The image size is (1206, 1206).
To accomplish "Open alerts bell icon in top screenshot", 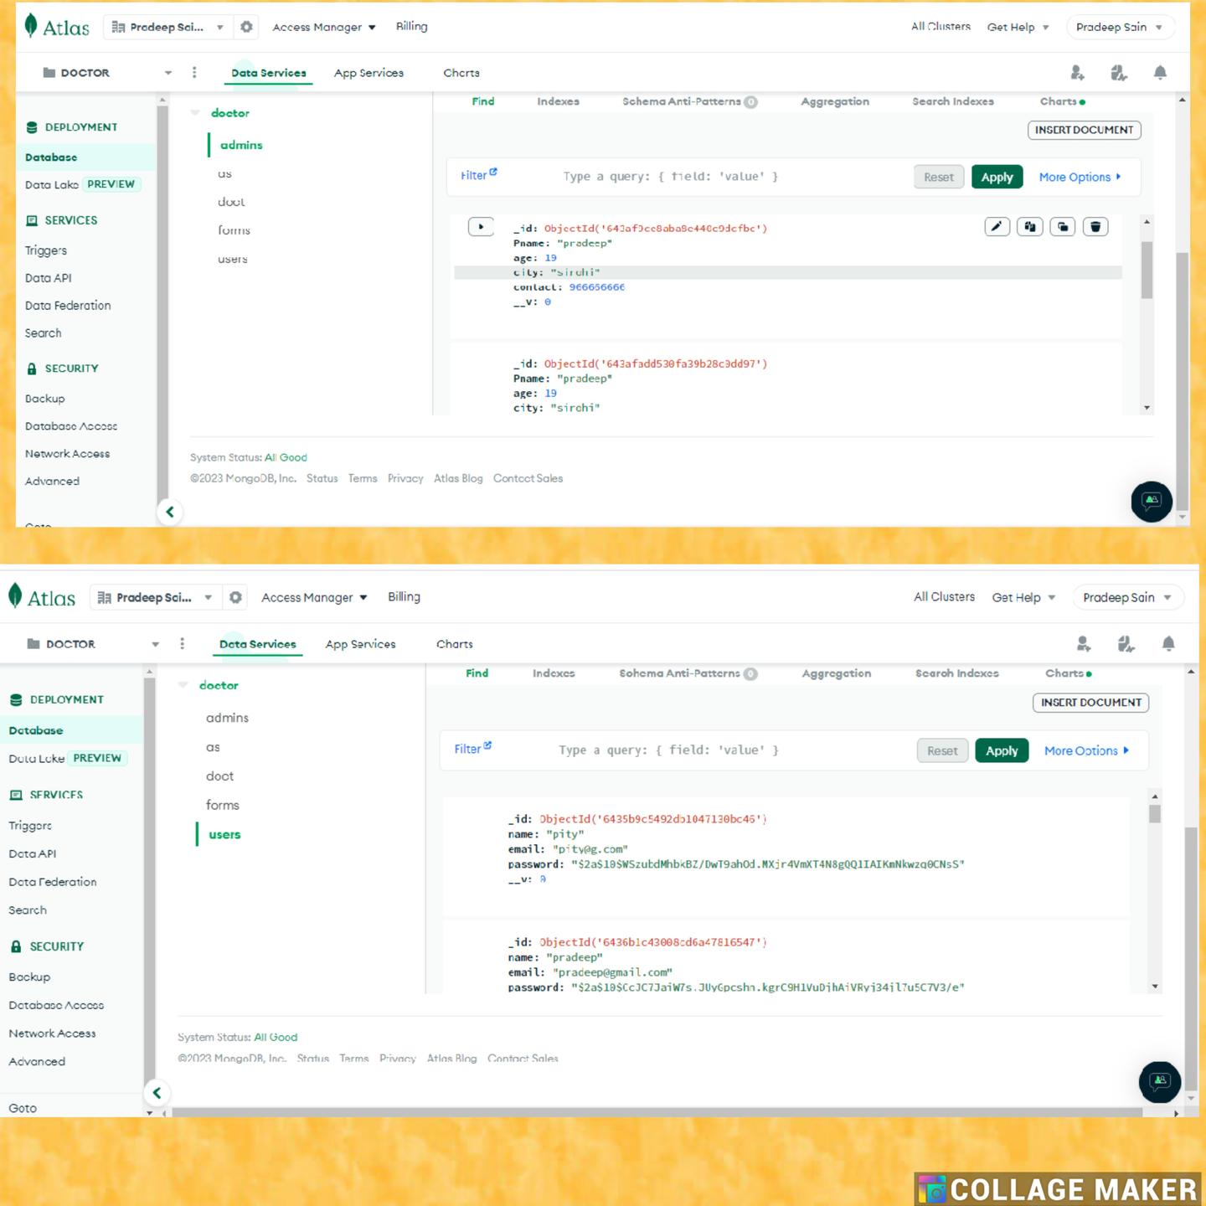I will 1160,73.
